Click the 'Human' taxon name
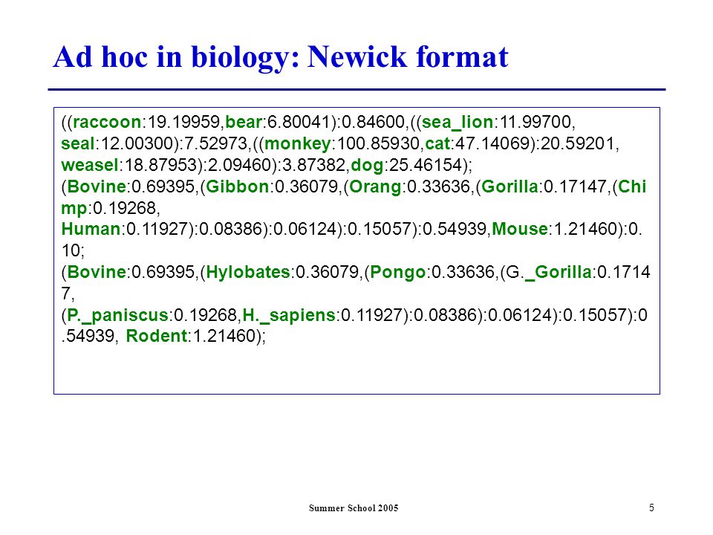 click(x=91, y=229)
